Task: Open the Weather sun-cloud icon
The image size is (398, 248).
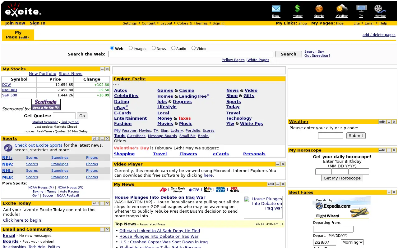Action: click(342, 9)
